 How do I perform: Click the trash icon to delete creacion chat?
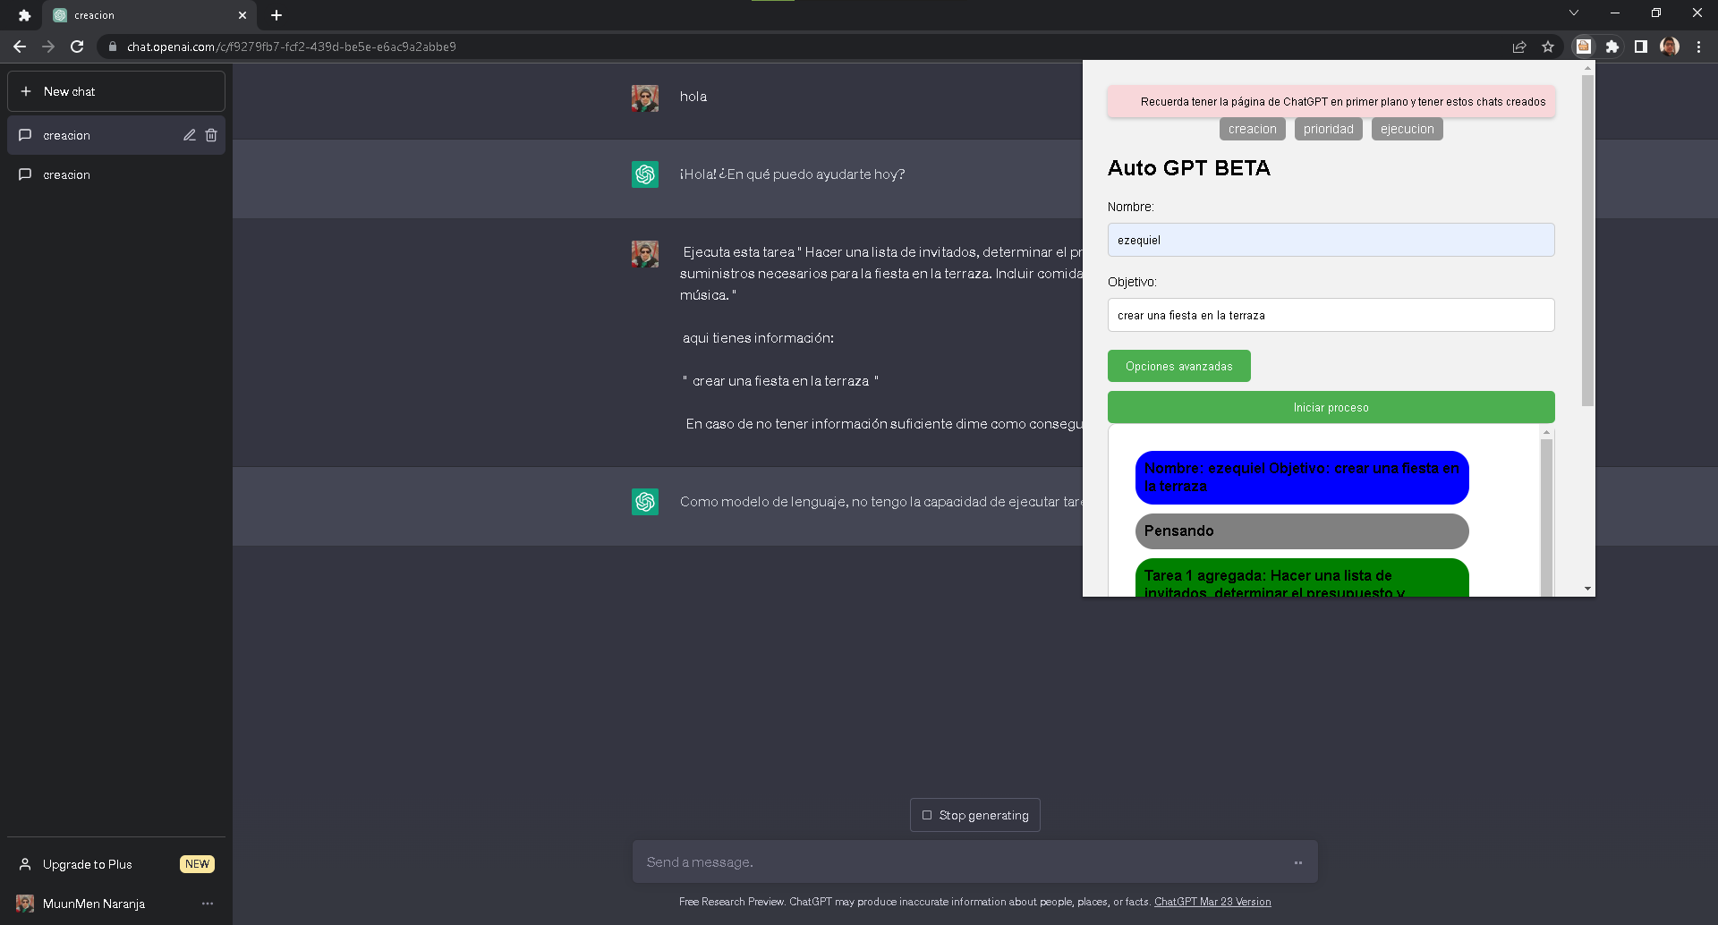pyautogui.click(x=211, y=135)
